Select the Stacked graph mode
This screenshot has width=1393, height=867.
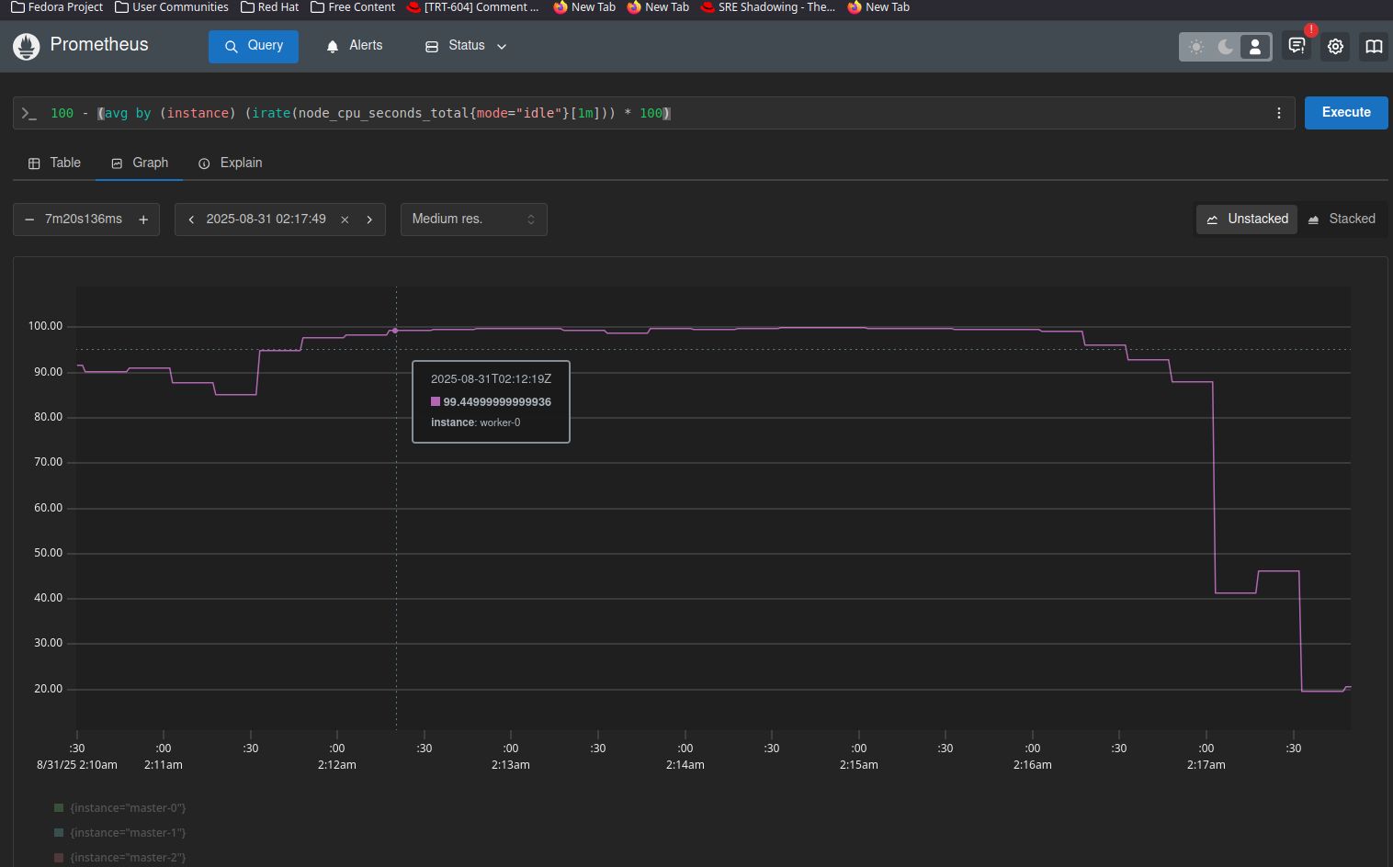click(1342, 220)
